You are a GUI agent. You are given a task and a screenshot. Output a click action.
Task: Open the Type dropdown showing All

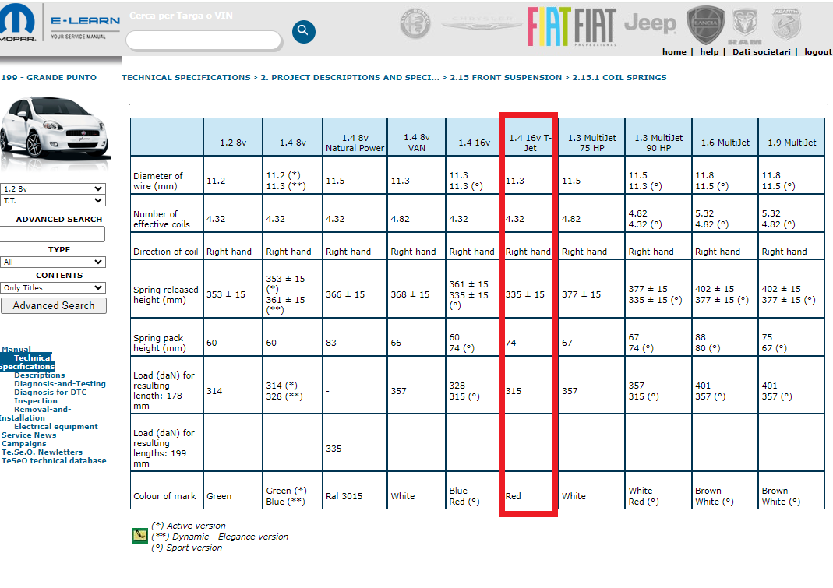coord(52,262)
